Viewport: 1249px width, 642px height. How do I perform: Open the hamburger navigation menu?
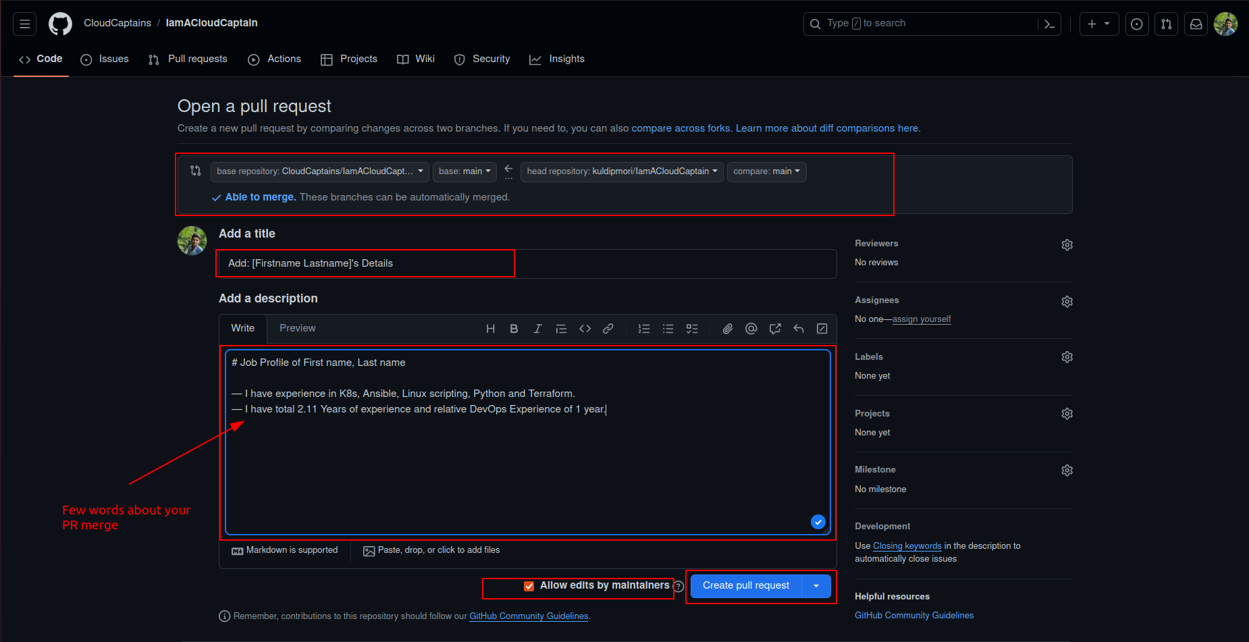coord(25,24)
